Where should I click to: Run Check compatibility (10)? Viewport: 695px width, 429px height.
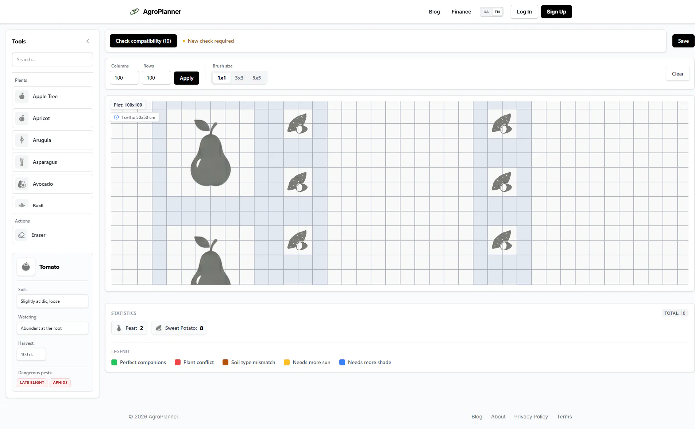click(143, 41)
